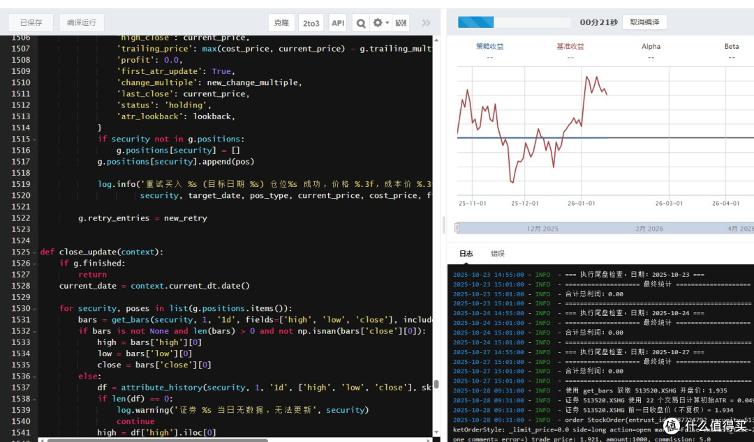Click the 'profit': 0.0 code line

tap(149, 60)
